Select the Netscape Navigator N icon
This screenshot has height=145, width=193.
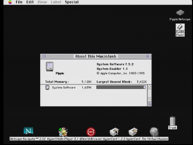pos(28,131)
